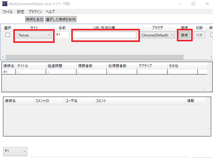This screenshot has height=158, width=213.
Task: Click the 接続名 header in comment list
Action: click(x=18, y=101)
